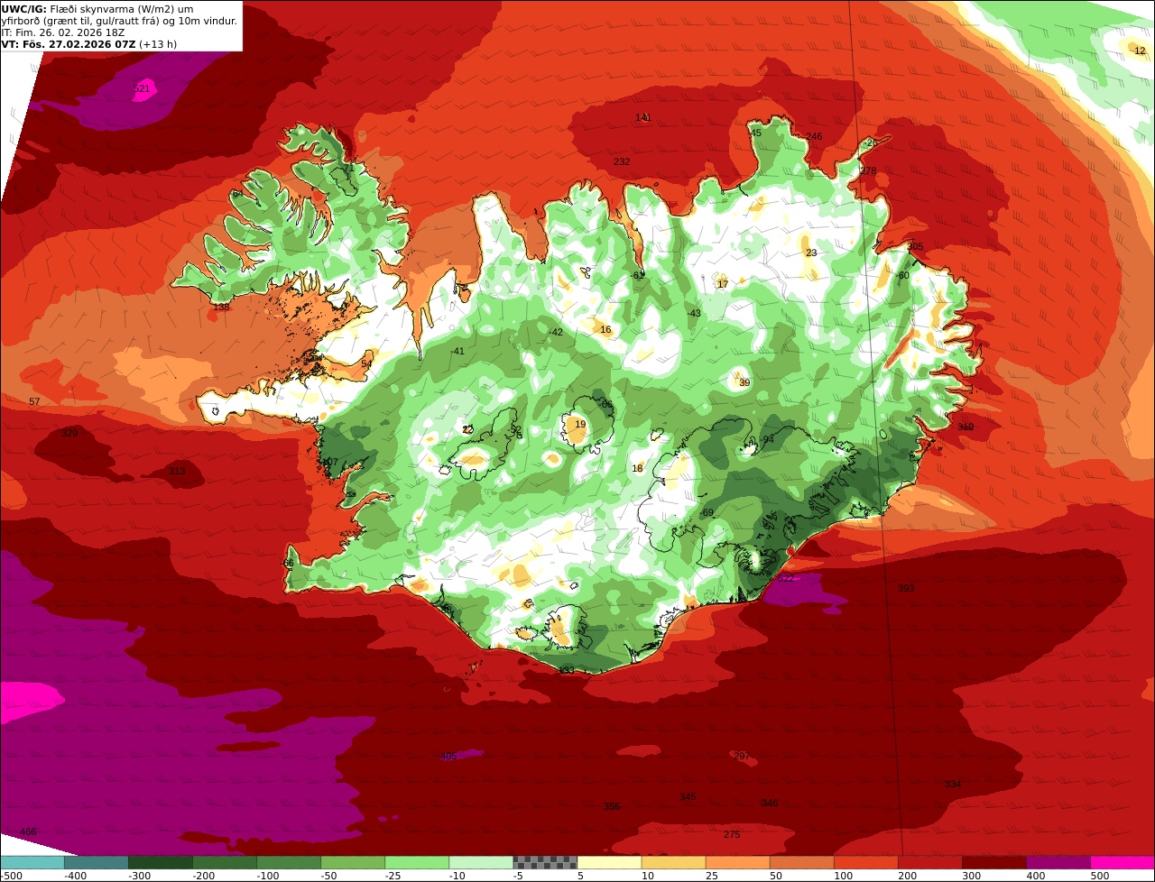The height and width of the screenshot is (882, 1155).
Task: Click the value 141 on the map
Action: tap(642, 117)
